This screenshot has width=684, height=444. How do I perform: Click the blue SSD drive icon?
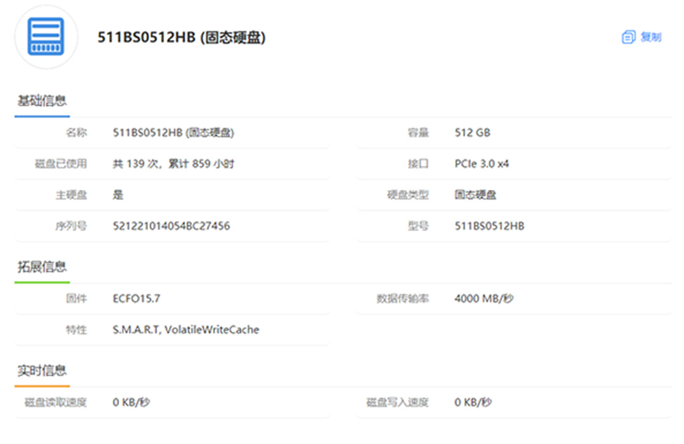coord(46,37)
